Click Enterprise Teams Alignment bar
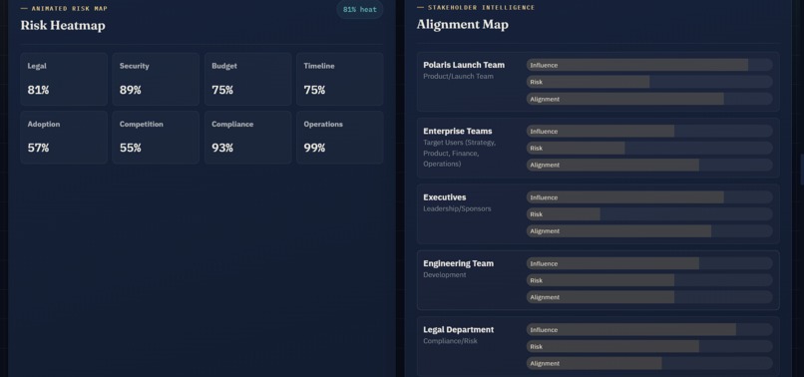The image size is (804, 377). (x=649, y=166)
